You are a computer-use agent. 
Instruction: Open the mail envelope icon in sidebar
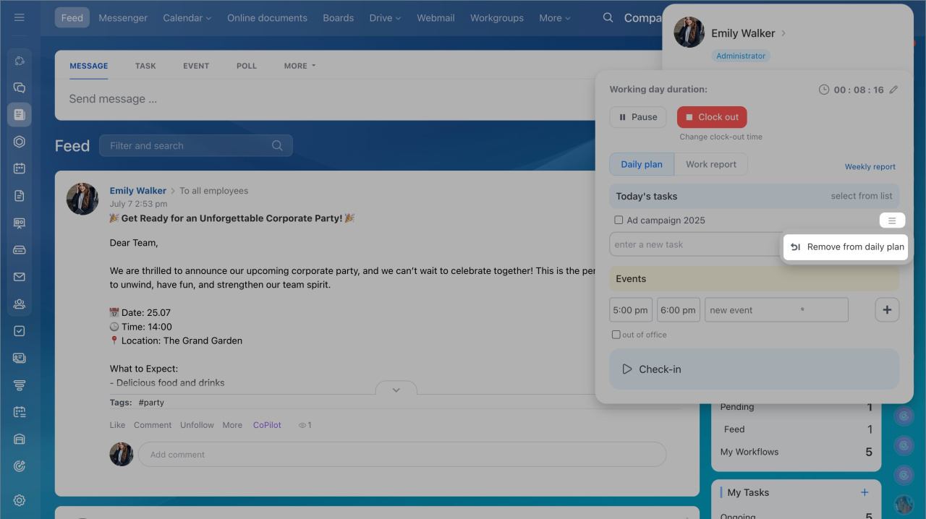[x=20, y=277]
